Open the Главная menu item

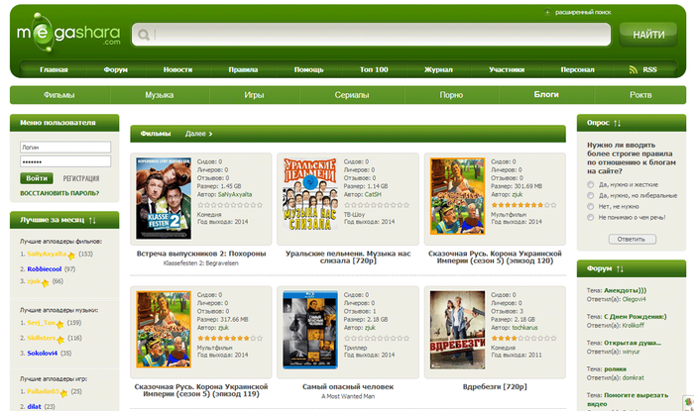54,70
